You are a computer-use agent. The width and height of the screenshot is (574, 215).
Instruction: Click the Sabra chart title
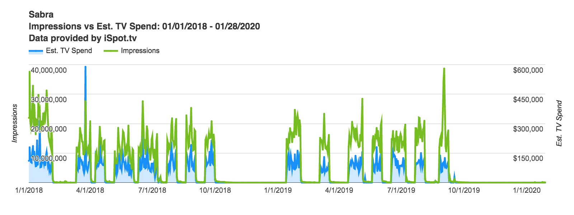pyautogui.click(x=41, y=15)
